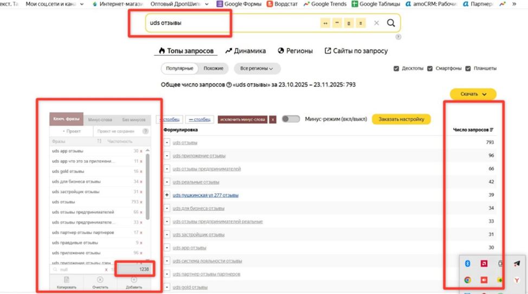
Task: Toggle minus button for 'uds система лояльности отзывы'
Action: point(166,261)
